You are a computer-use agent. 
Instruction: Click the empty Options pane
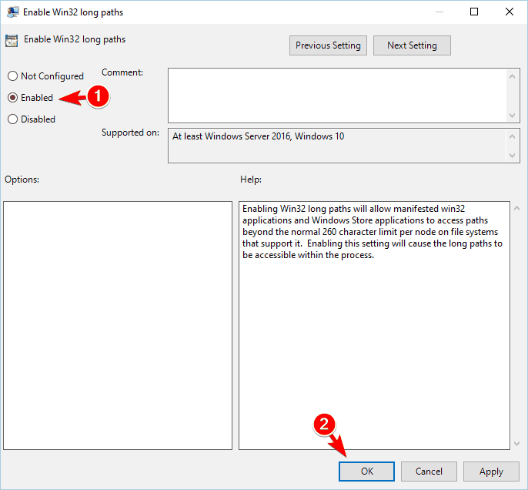point(118,326)
